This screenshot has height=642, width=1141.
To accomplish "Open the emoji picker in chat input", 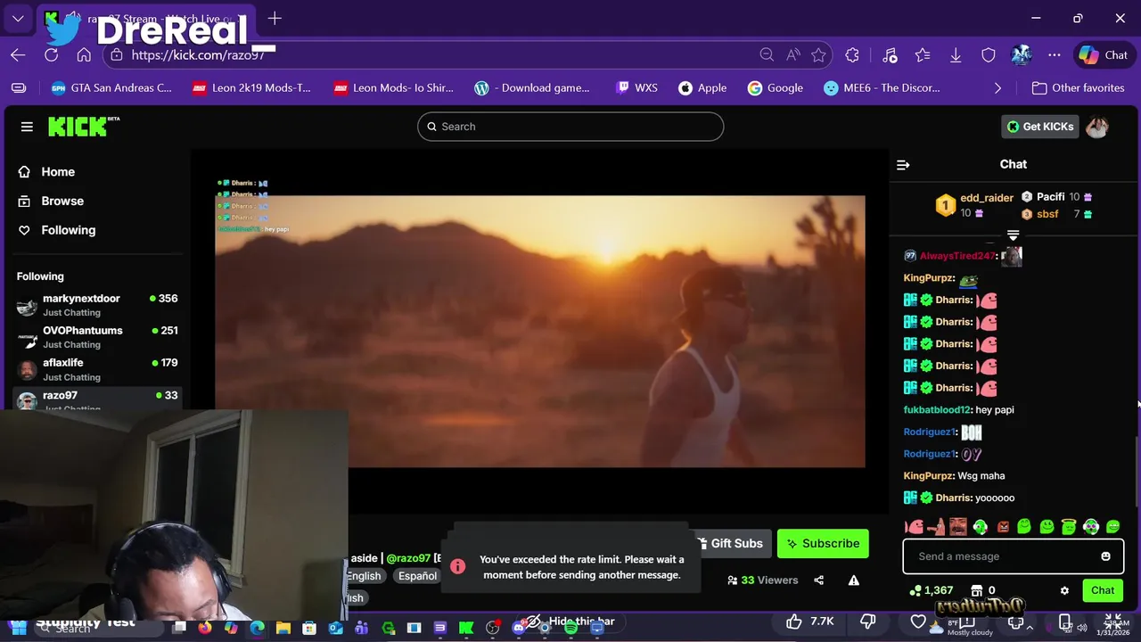I will (x=1105, y=556).
